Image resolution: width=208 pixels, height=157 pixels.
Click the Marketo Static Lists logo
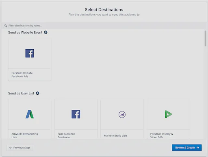tap(122, 114)
